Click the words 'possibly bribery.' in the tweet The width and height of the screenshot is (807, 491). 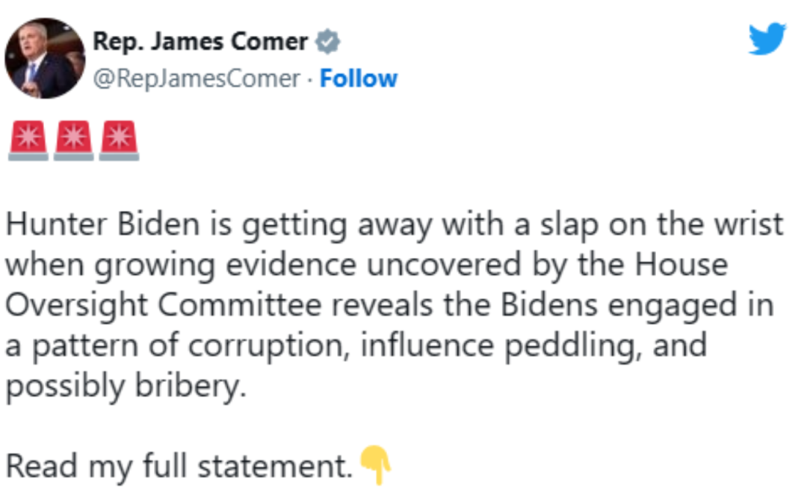point(126,386)
